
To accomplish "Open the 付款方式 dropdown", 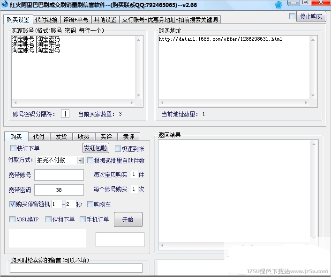I will [x=80, y=160].
